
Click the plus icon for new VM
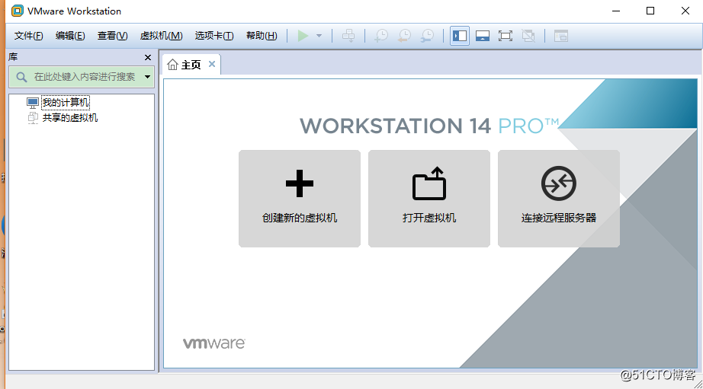[300, 183]
